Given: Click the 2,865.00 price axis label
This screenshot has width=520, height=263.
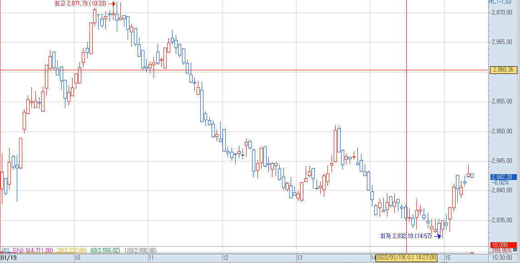Looking at the screenshot, I should pos(503,42).
